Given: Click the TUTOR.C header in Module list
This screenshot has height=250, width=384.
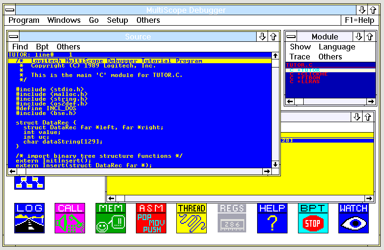Looking at the screenshot, I should pyautogui.click(x=299, y=65).
